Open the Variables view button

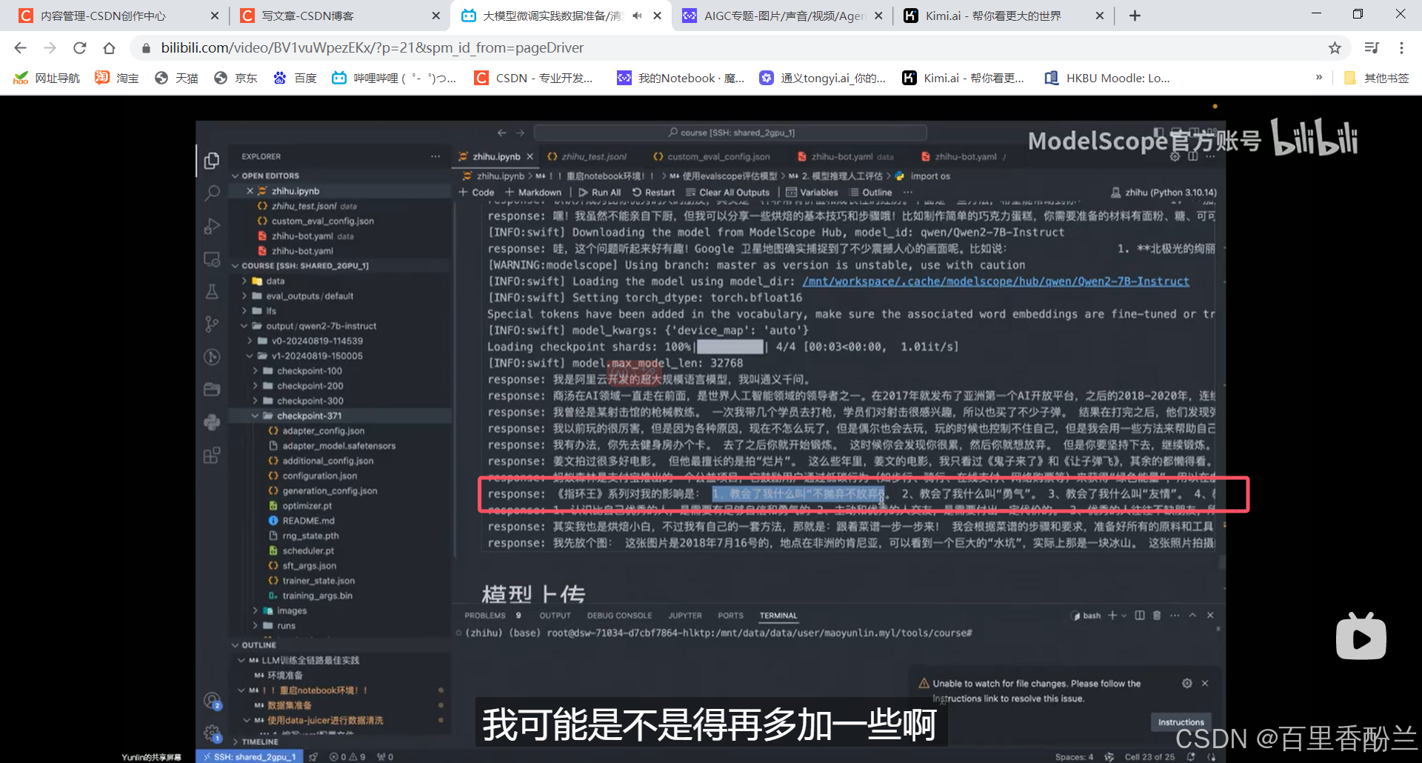812,192
